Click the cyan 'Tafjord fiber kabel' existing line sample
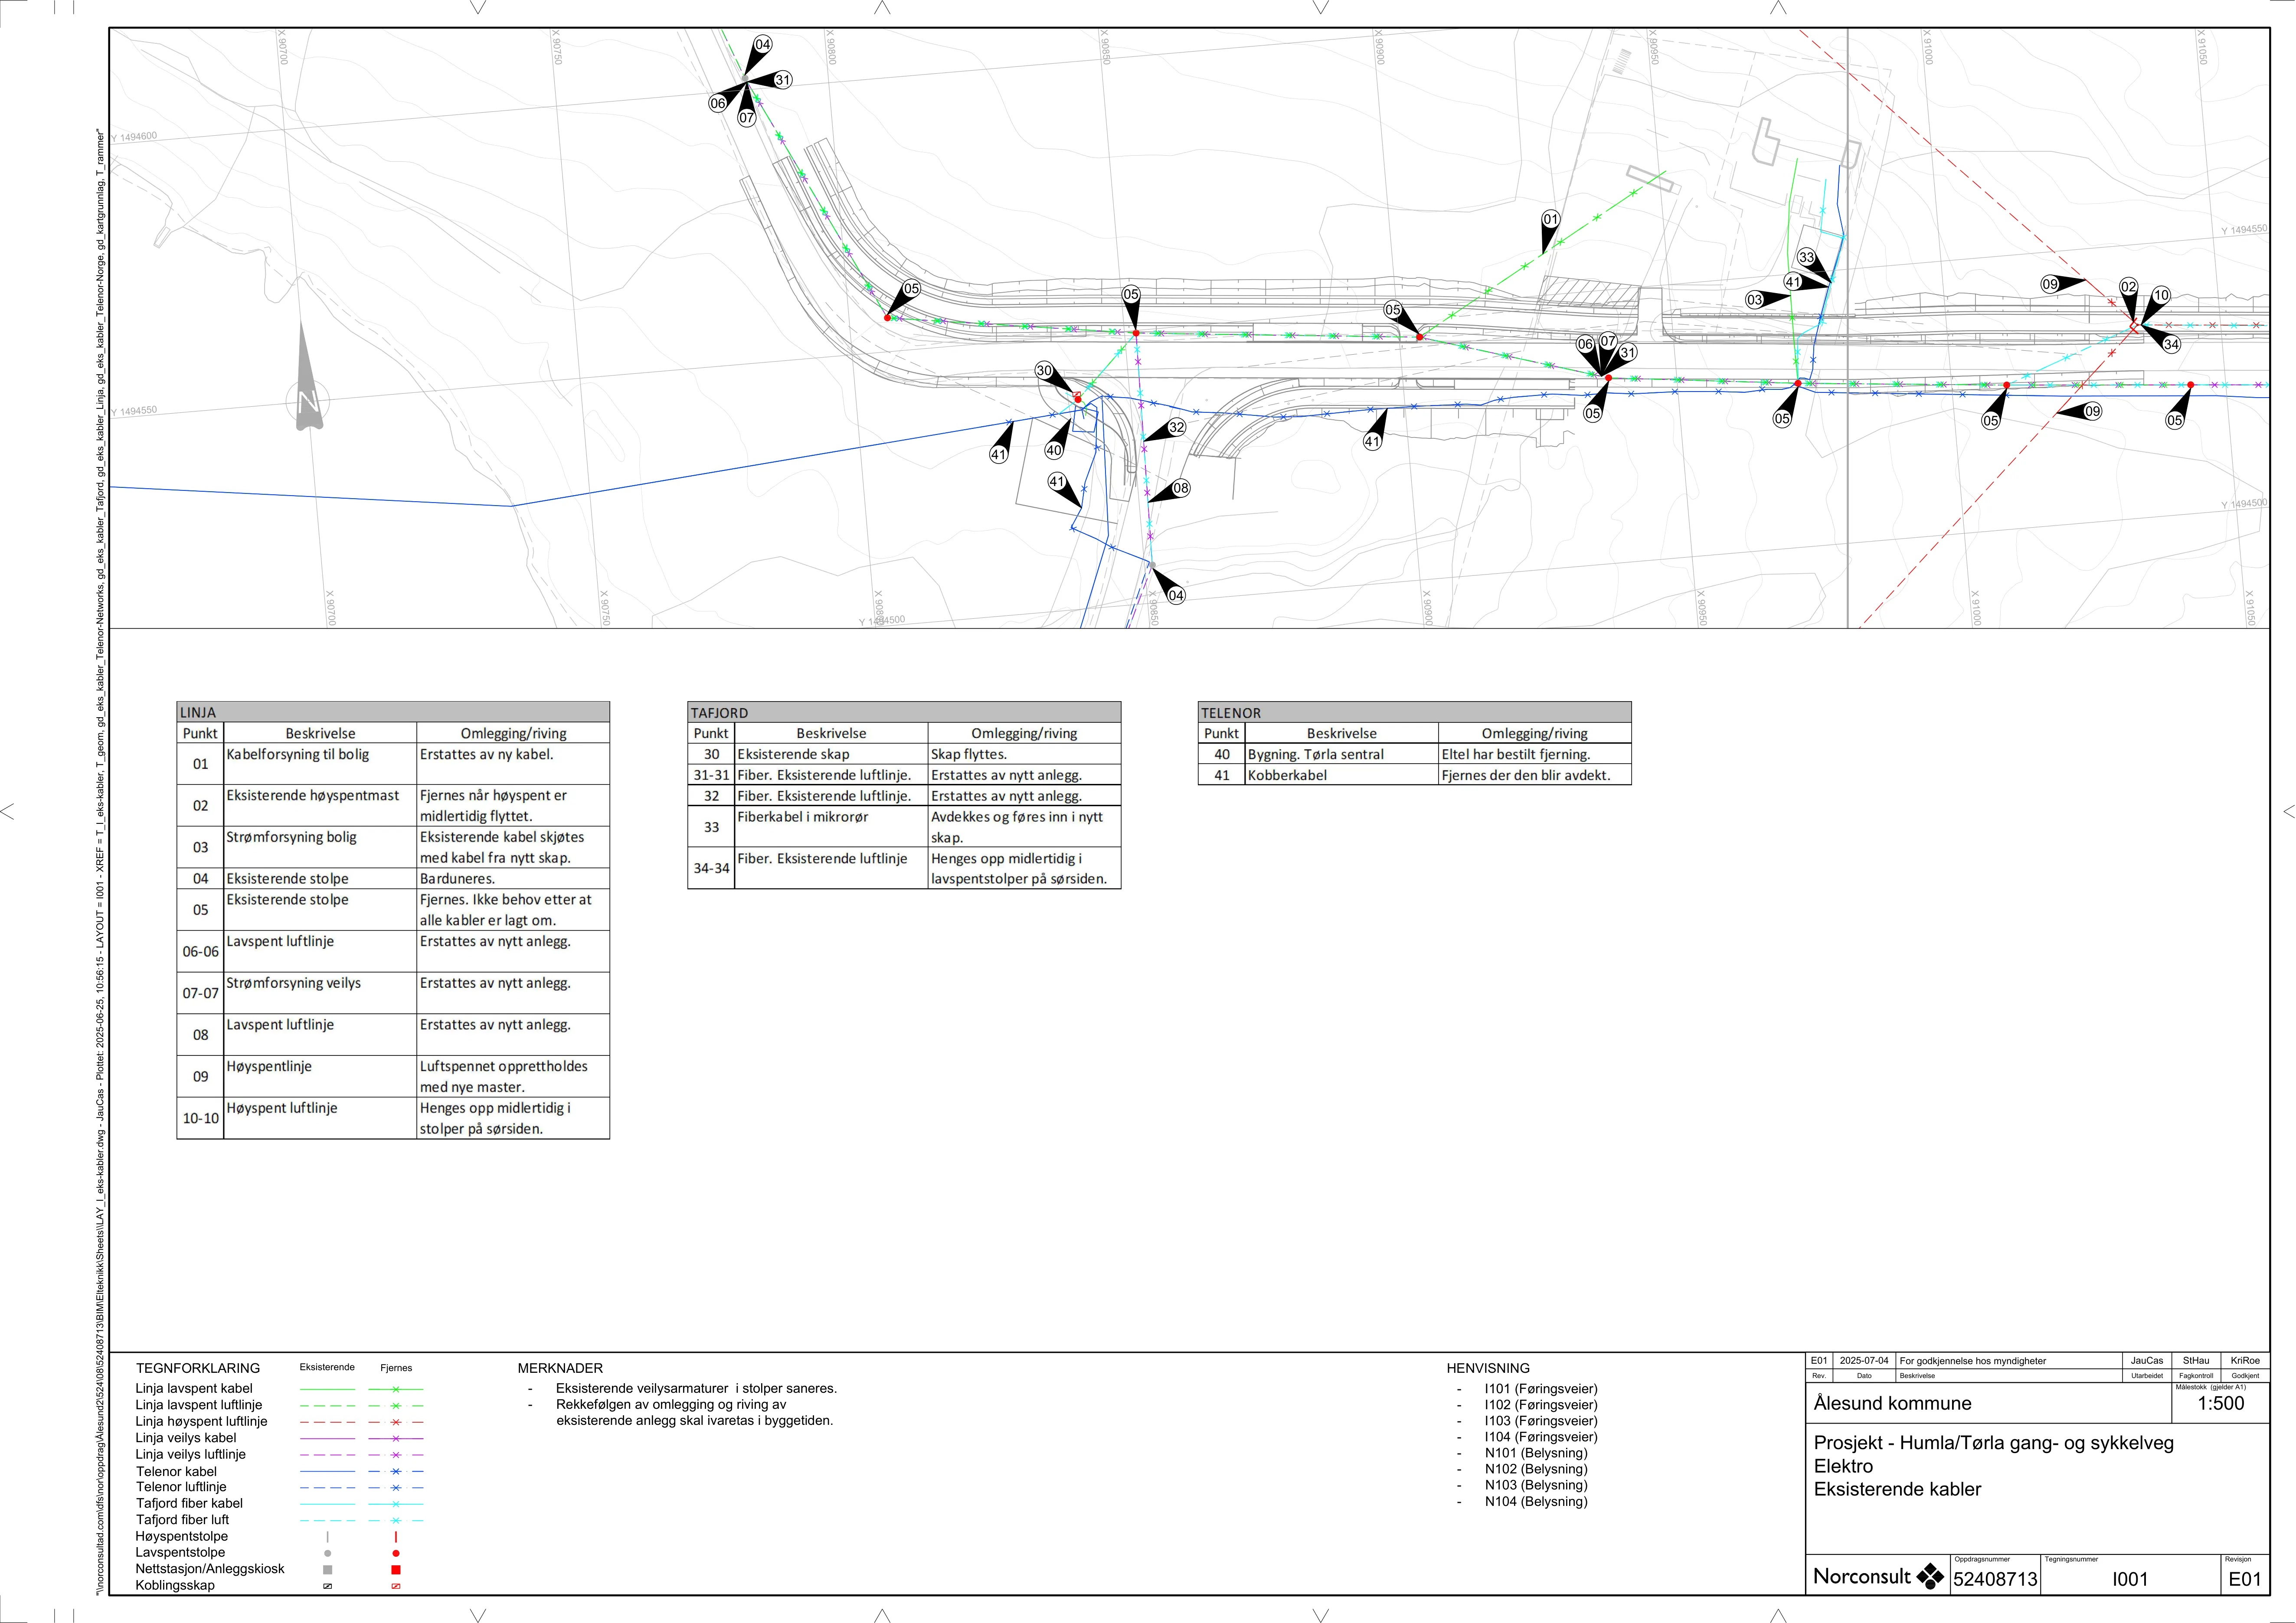Screen dimensions: 2296x1623 click(x=327, y=1504)
